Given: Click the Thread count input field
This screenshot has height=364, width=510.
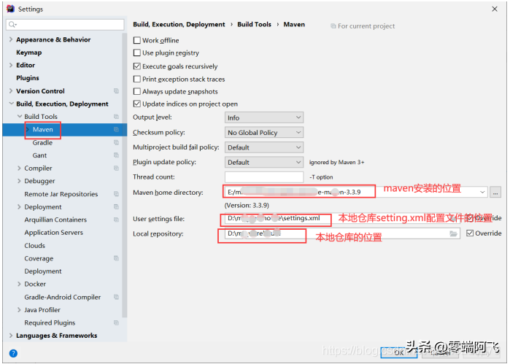Looking at the screenshot, I should click(264, 177).
